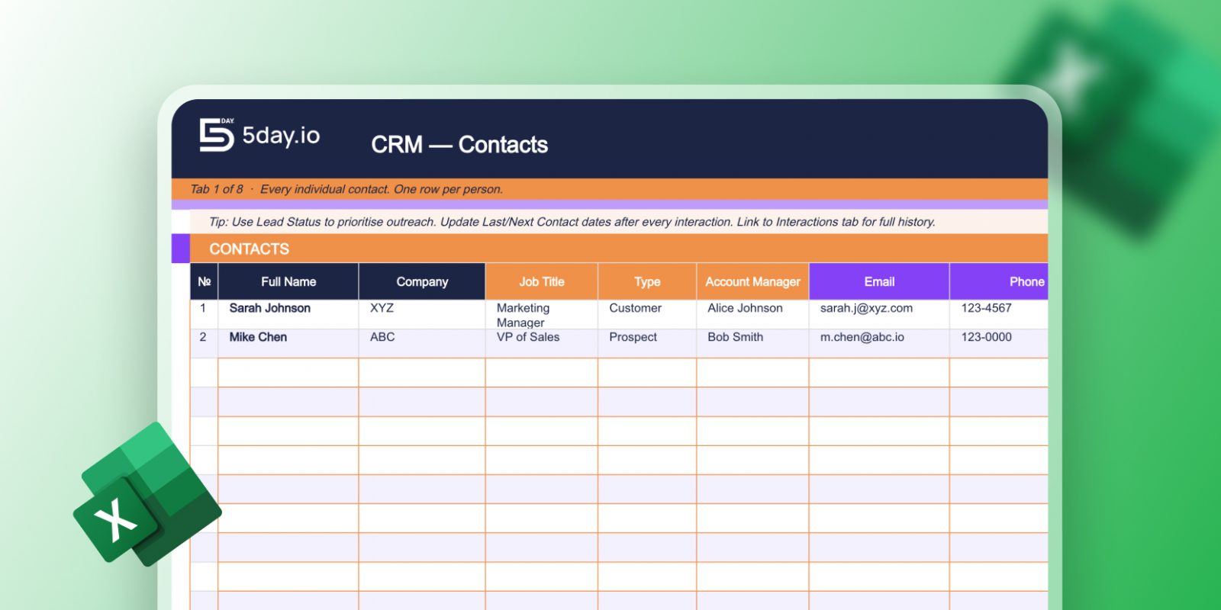Viewport: 1221px width, 610px height.
Task: Select the '123-4567' phone cell
Action: [999, 313]
